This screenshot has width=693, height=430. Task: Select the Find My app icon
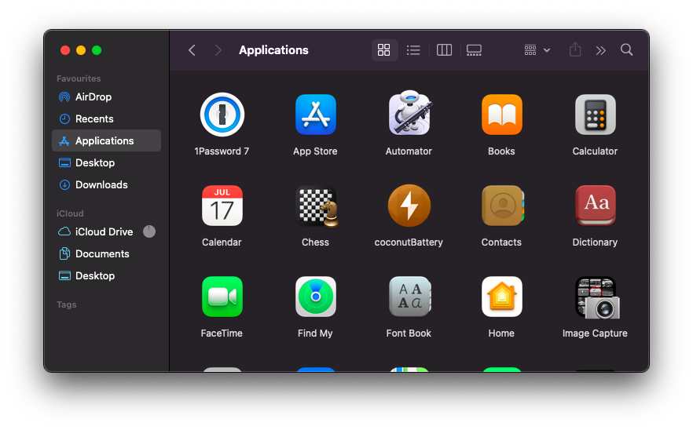coord(315,297)
